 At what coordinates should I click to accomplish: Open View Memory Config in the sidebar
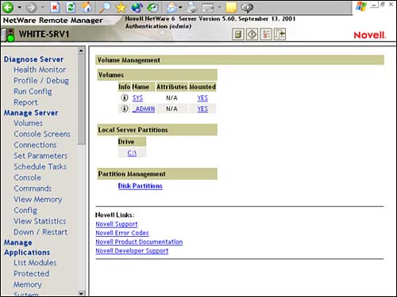[38, 205]
